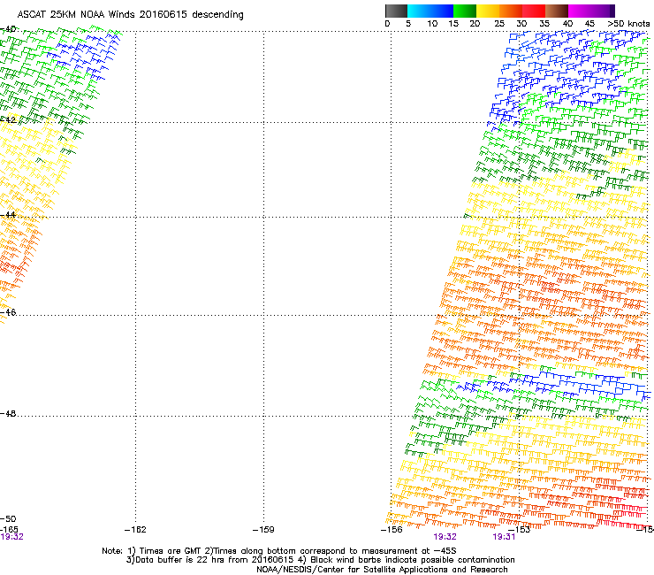
Task: Click the latitude label '-44'
Action: [x=8, y=215]
